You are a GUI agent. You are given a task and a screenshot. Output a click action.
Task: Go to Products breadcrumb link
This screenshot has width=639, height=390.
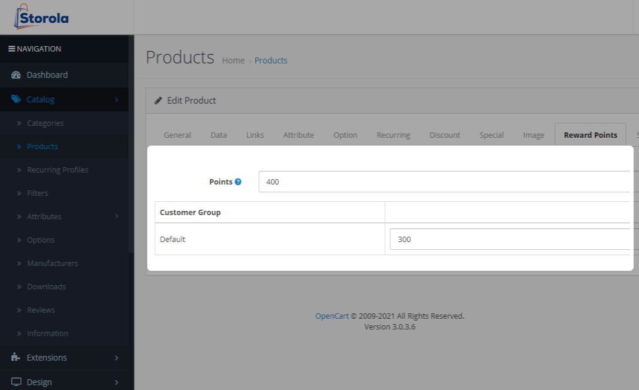(x=271, y=61)
